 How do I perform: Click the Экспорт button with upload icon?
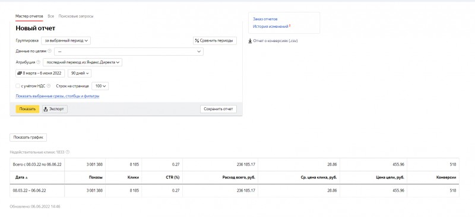55,109
